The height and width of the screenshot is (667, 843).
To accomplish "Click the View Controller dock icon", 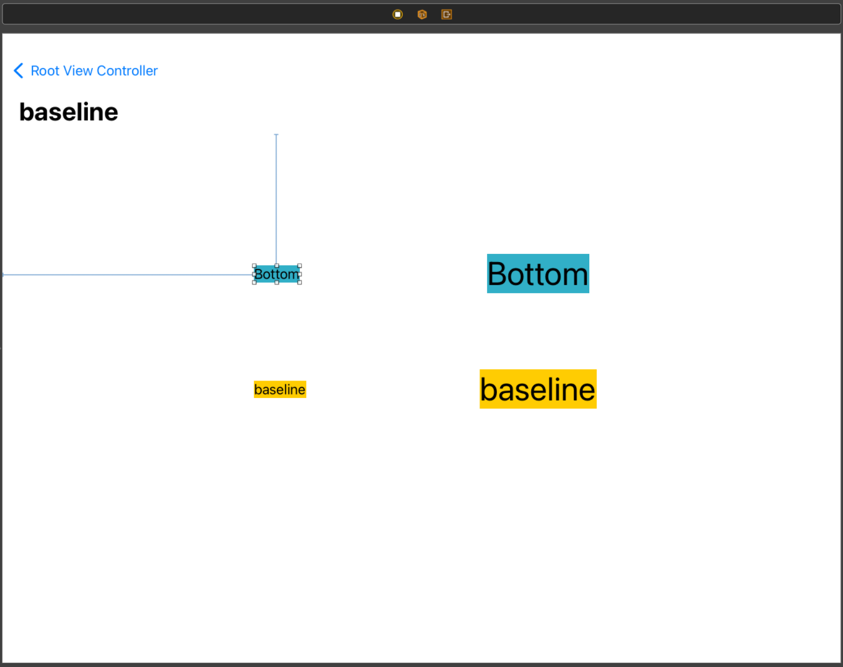I will [398, 14].
